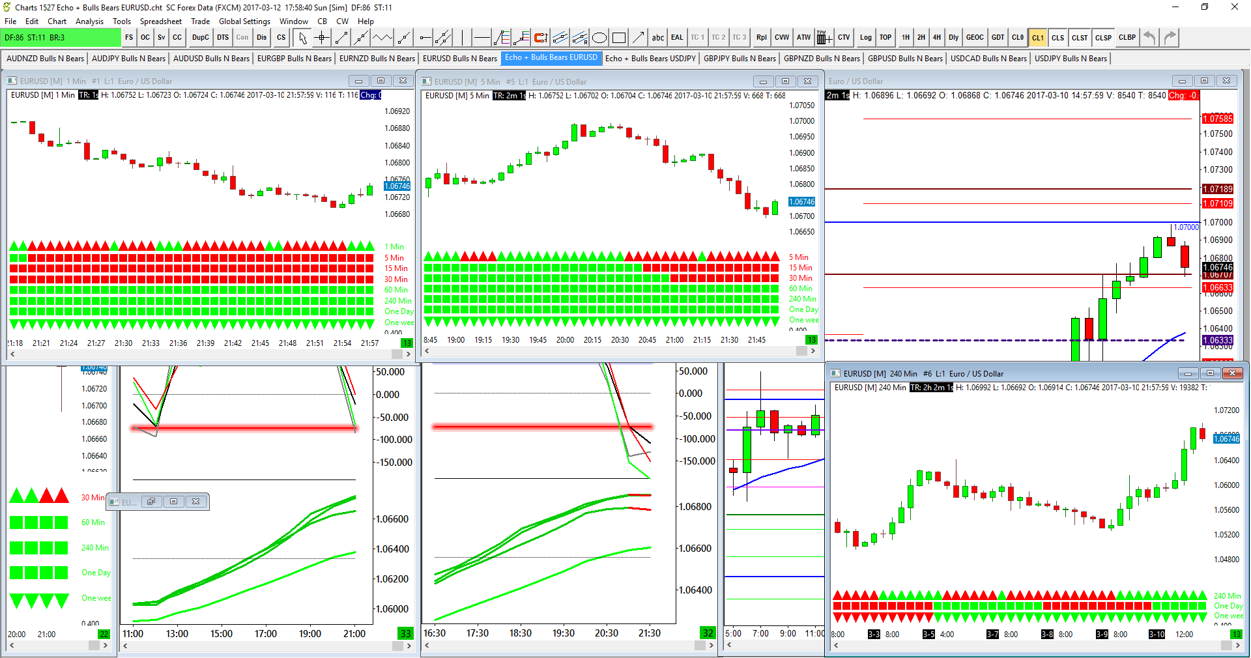Select the horizontal ray drawing tool

(425, 38)
